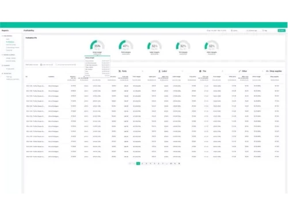Screen dimensions: 288x216
Task: Click the green button at top right
Action: click(x=282, y=31)
